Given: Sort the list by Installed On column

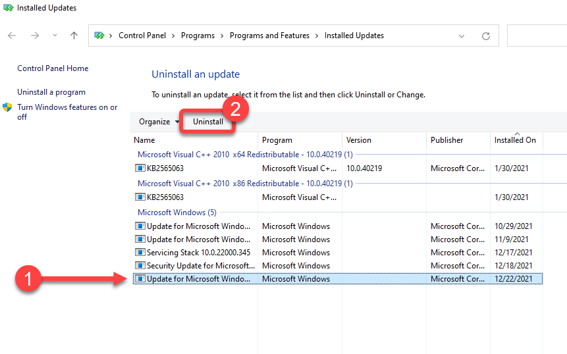Looking at the screenshot, I should click(x=515, y=140).
